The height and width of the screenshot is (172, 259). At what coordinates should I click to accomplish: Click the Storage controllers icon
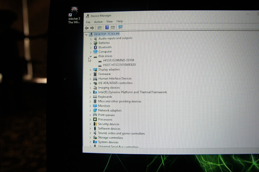point(95,137)
